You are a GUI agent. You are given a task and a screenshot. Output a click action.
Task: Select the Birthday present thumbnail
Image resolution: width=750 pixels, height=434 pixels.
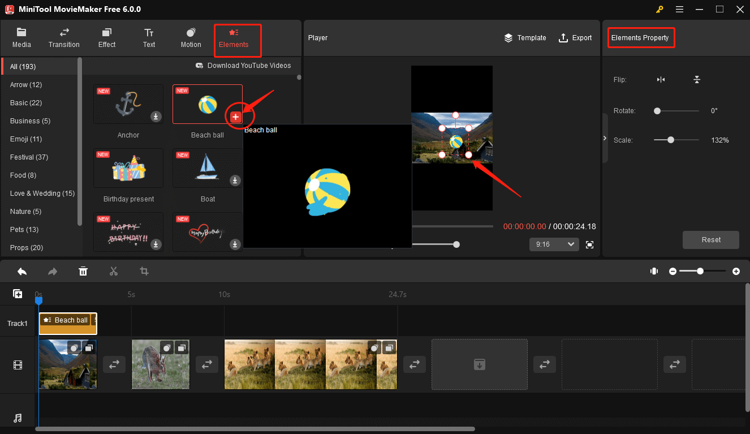[x=128, y=168]
